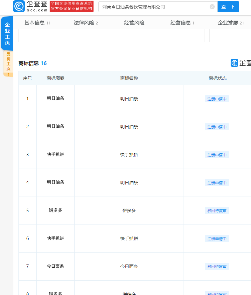Open the 法律风险 tab
The height and width of the screenshot is (295, 251).
tap(86, 23)
